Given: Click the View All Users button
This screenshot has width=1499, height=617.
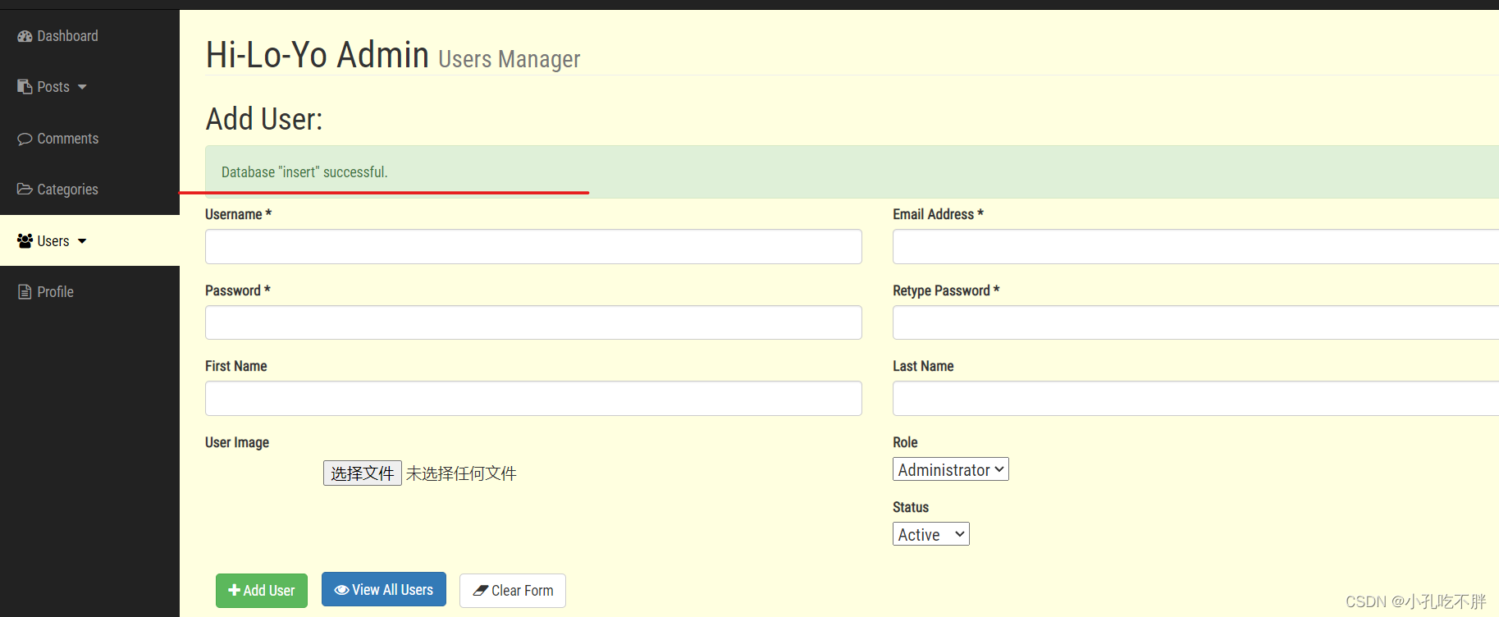Looking at the screenshot, I should (384, 589).
